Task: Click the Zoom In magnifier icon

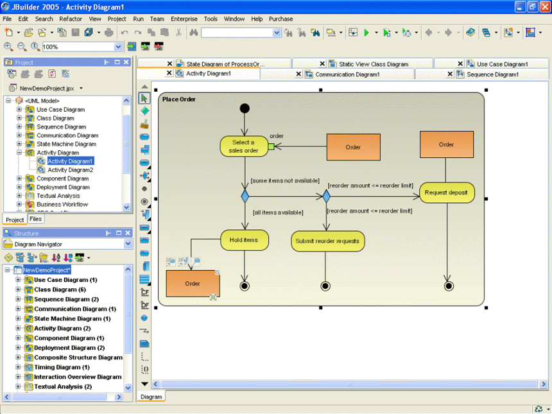Action: pyautogui.click(x=8, y=46)
